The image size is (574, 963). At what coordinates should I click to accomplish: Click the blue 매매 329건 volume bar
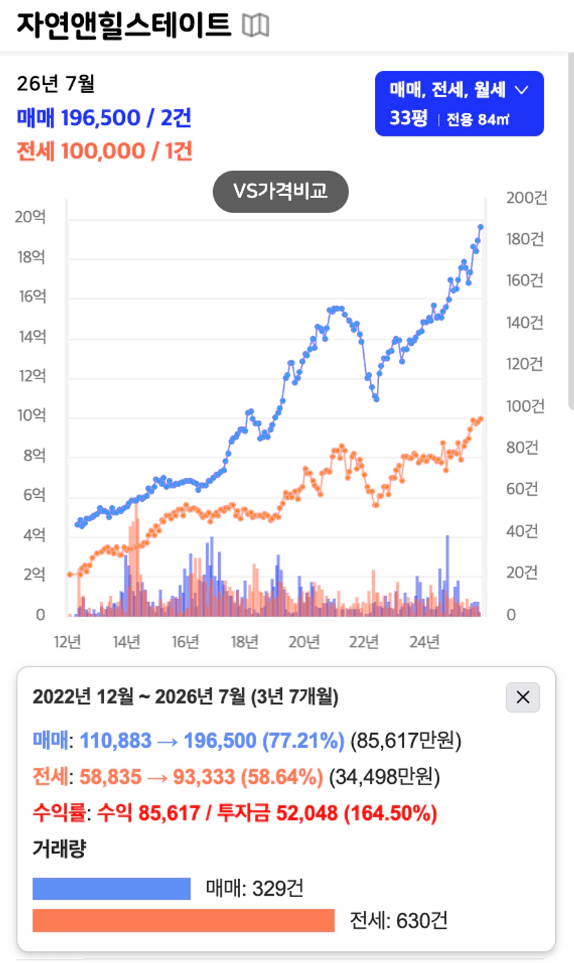112,889
